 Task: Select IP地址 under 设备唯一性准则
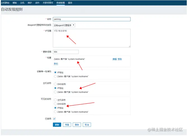click(x=55, y=72)
